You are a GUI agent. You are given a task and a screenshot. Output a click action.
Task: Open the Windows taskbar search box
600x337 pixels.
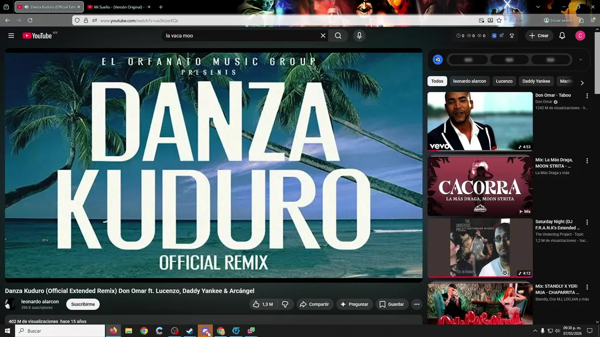coord(60,331)
